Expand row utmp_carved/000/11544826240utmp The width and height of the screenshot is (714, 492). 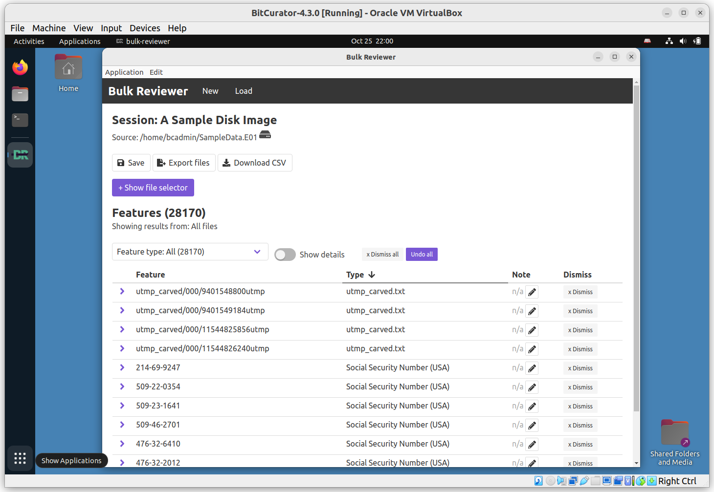122,348
